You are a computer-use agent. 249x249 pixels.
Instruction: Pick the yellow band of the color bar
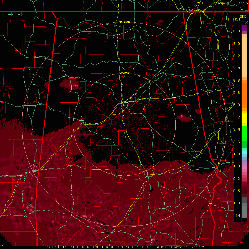pyautogui.click(x=244, y=118)
